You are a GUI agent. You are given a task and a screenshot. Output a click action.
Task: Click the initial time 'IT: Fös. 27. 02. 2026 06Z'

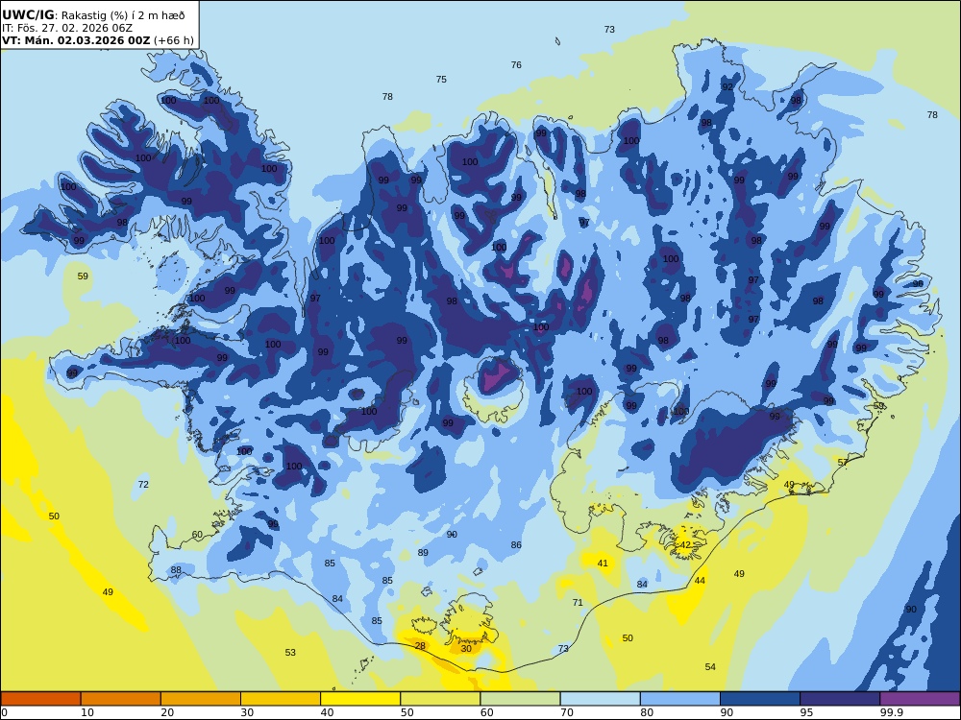point(67,28)
